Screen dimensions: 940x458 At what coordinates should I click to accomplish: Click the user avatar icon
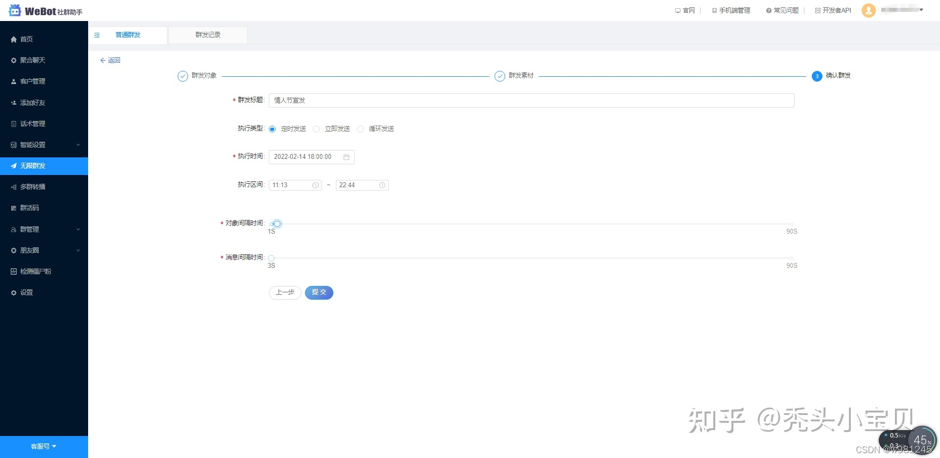(x=869, y=10)
